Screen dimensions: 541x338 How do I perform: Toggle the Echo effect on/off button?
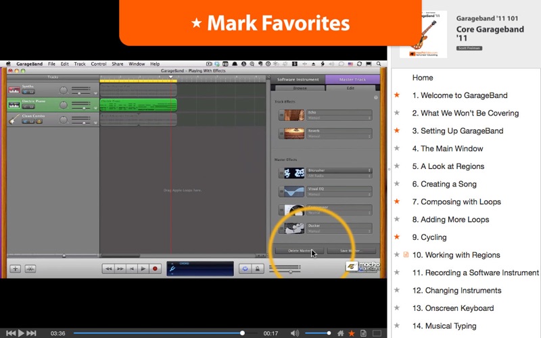[281, 115]
